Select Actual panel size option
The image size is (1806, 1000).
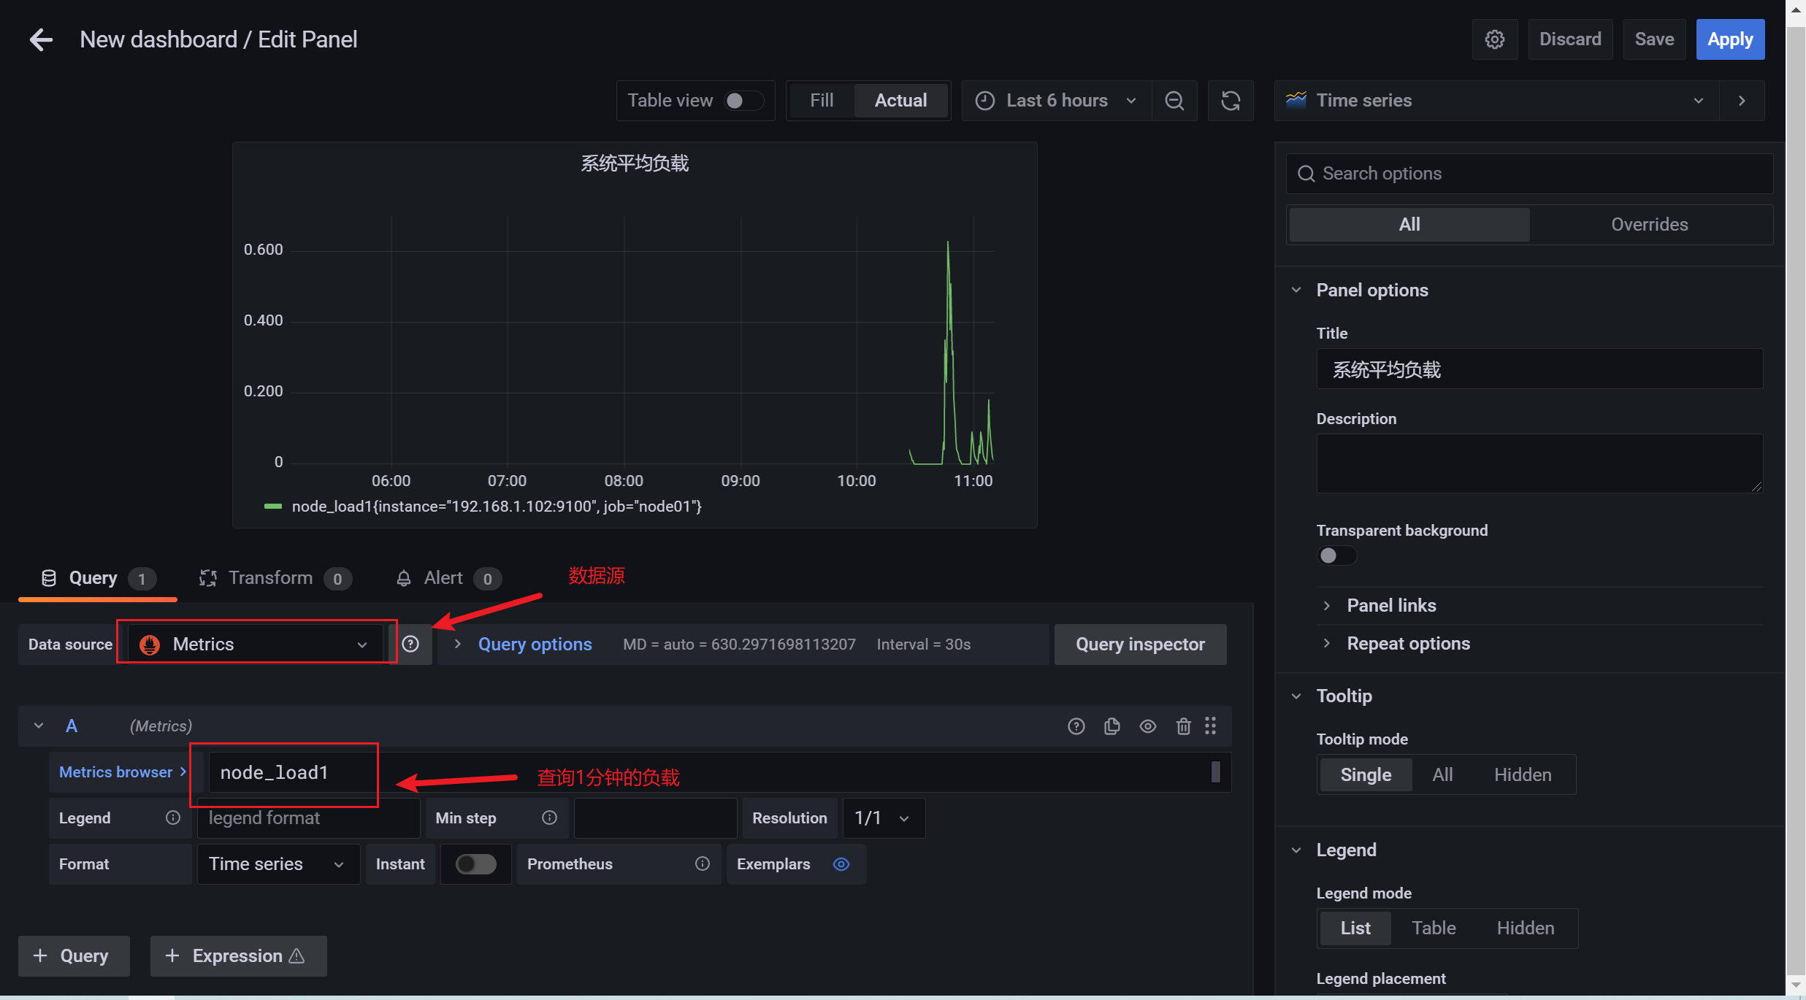900,101
